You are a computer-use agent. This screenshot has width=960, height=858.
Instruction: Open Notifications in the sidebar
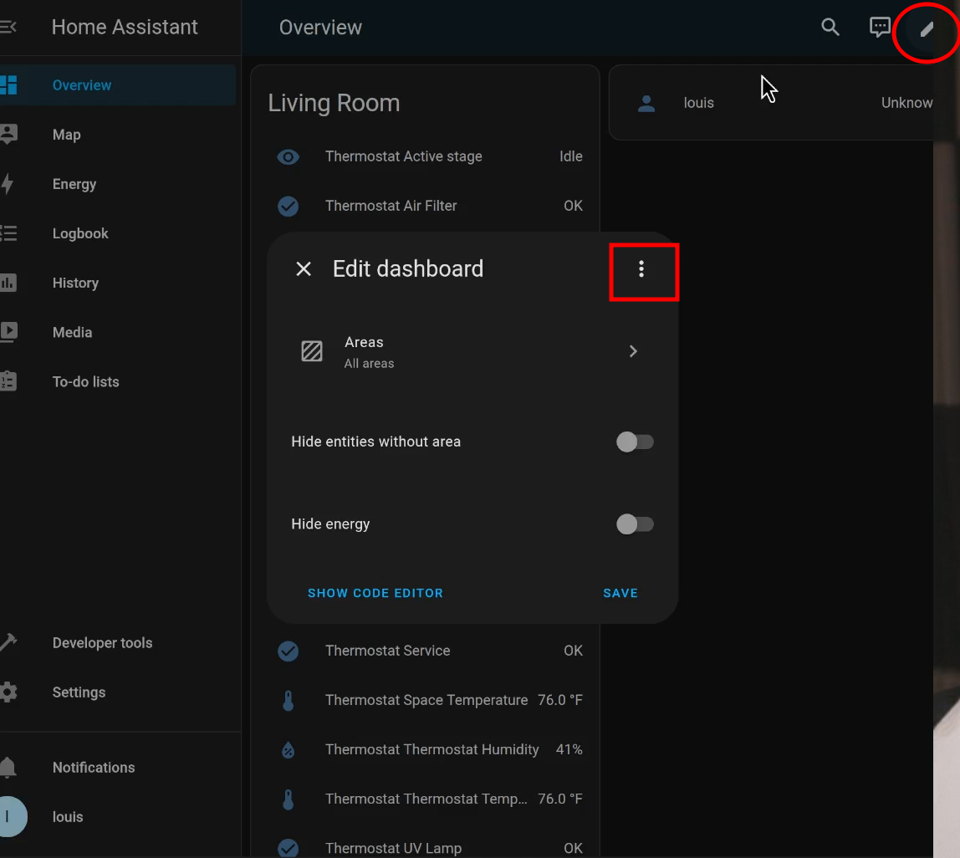(118, 768)
